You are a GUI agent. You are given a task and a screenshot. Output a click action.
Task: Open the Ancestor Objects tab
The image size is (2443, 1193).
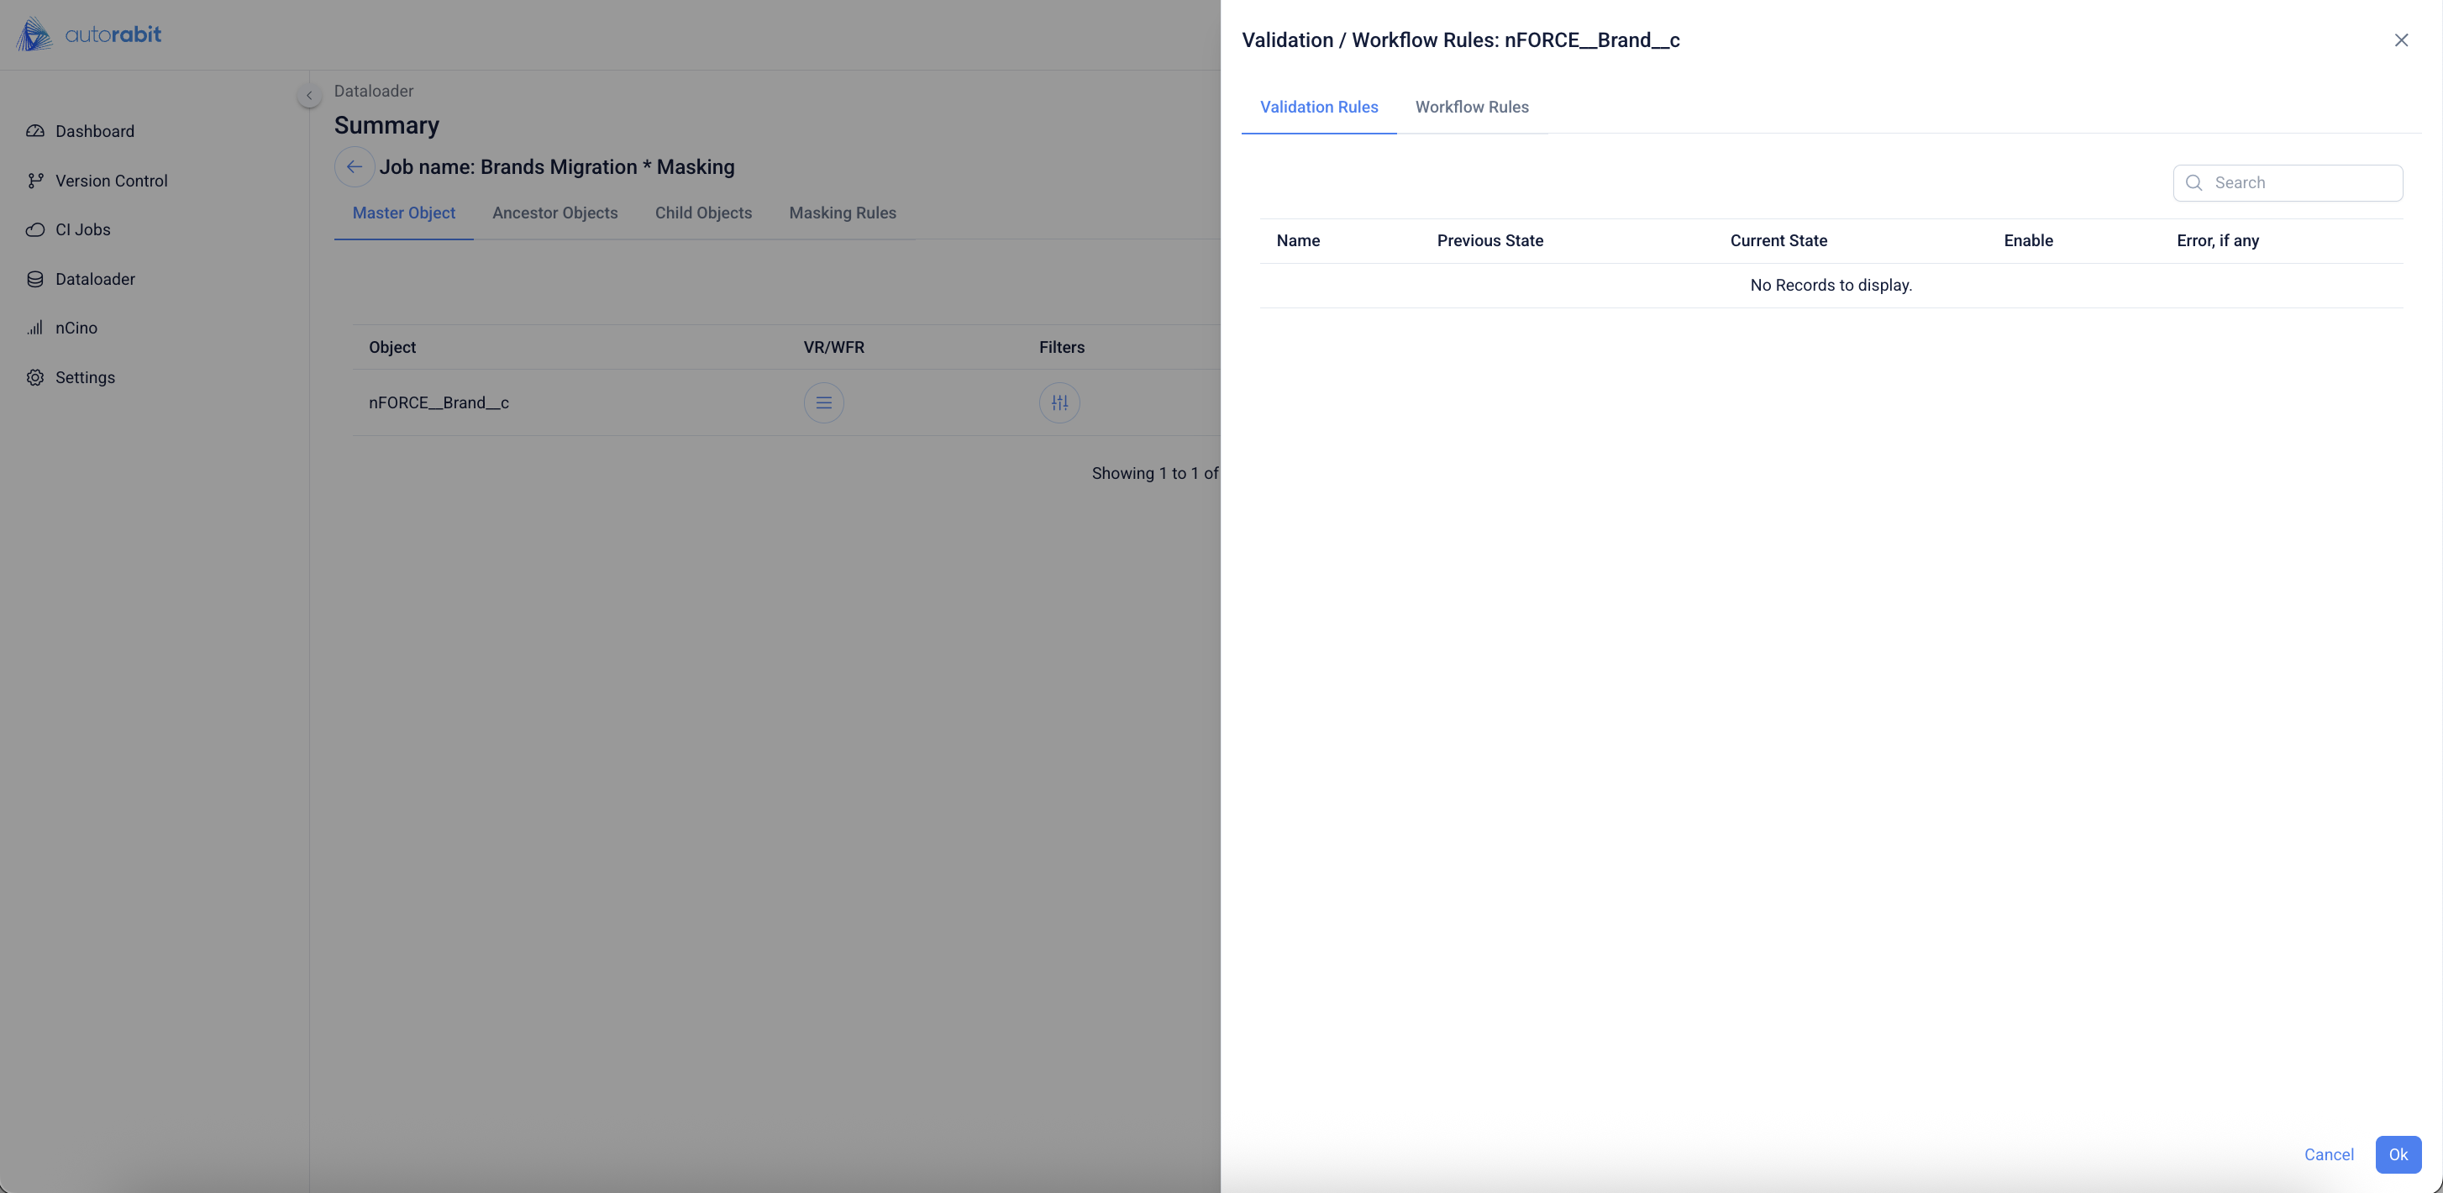click(x=554, y=213)
